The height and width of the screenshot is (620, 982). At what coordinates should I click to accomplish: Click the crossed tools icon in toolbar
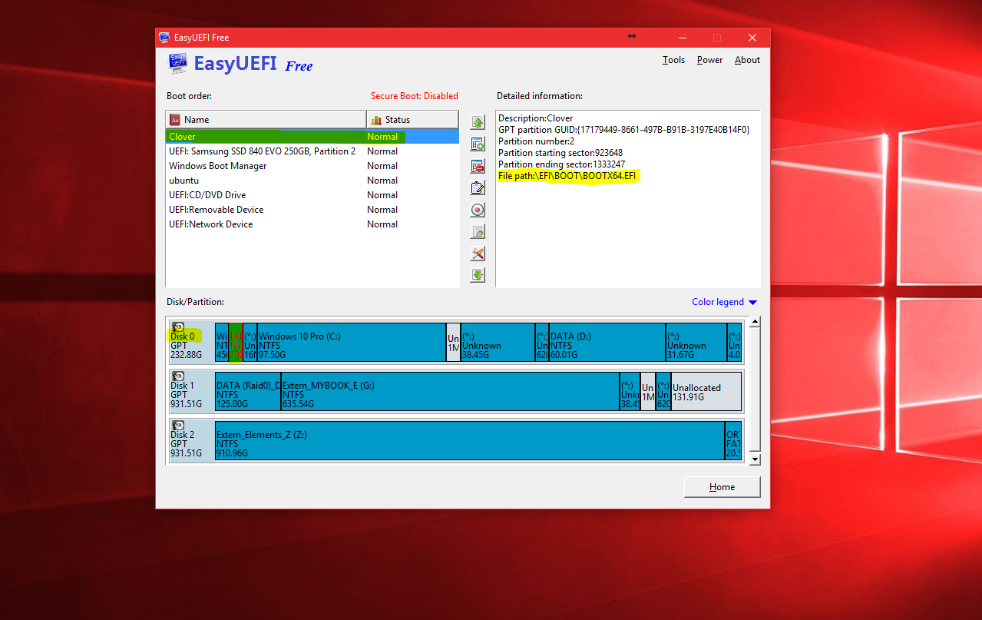478,254
